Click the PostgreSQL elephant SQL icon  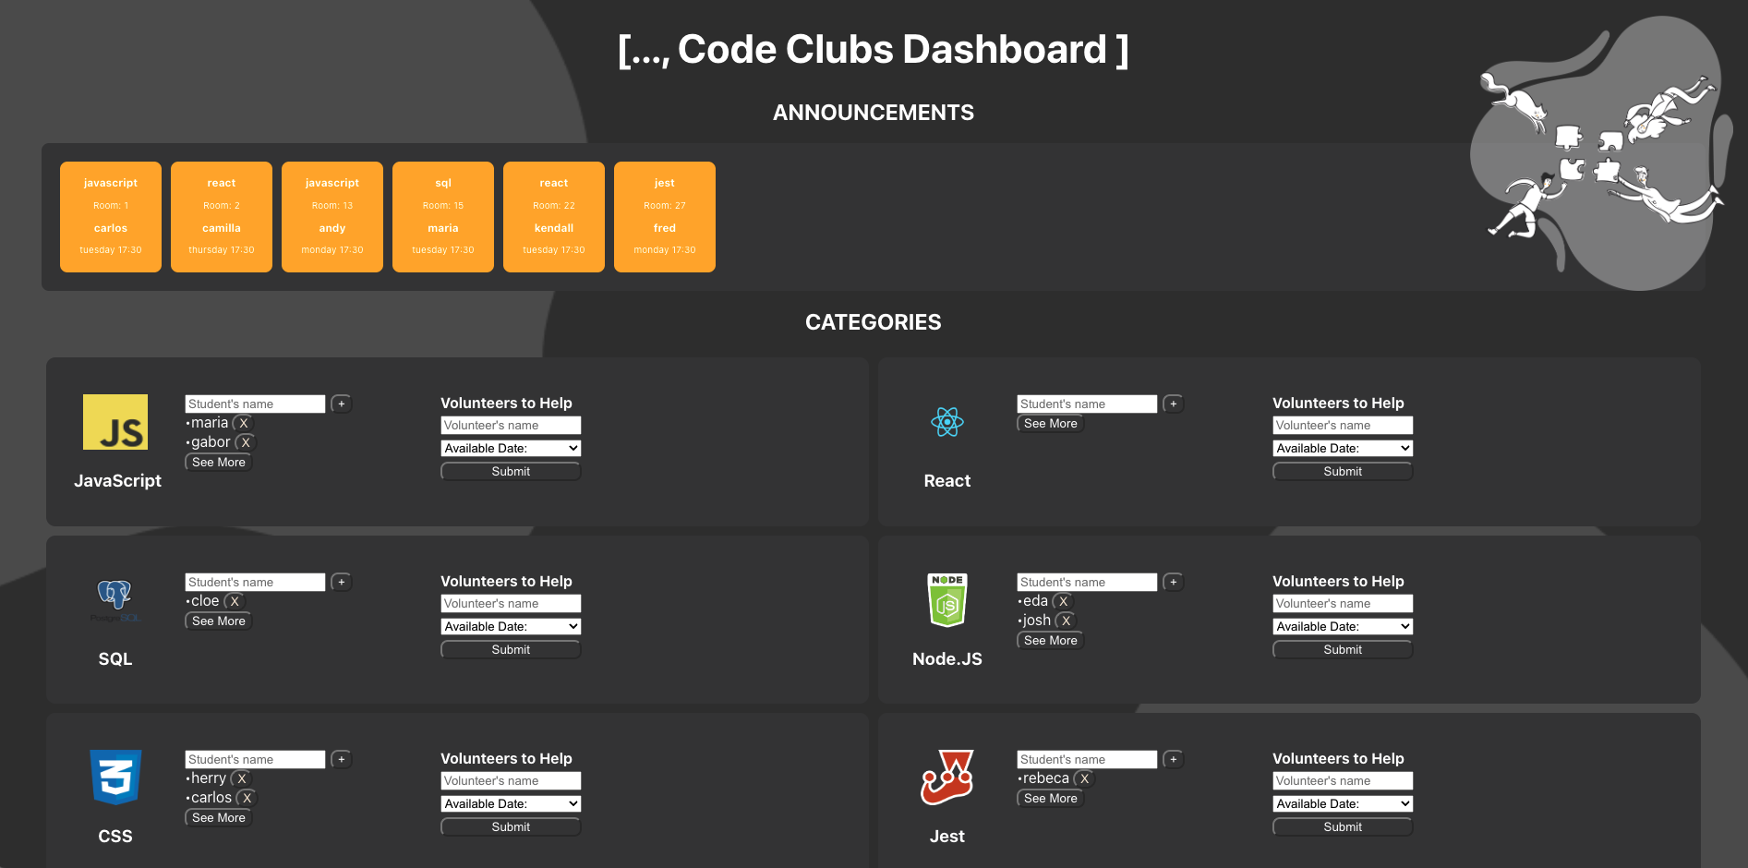click(115, 600)
